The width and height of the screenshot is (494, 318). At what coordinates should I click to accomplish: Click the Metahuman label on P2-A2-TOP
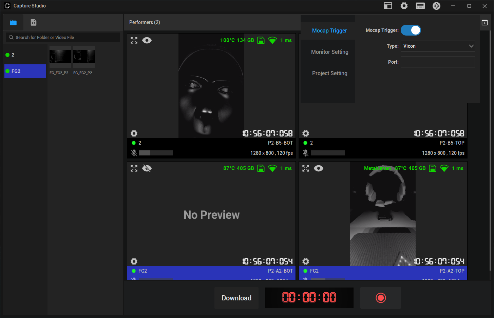click(377, 168)
